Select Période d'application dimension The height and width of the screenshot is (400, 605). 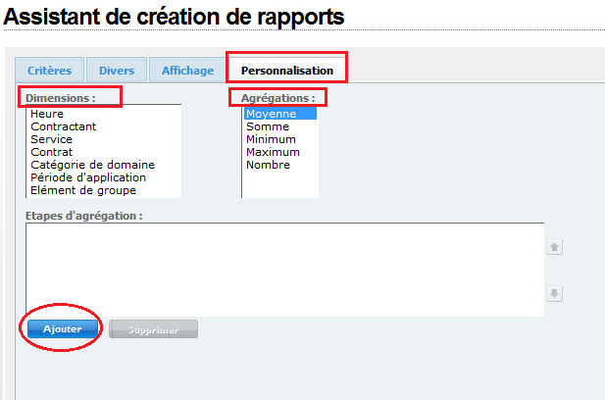tap(104, 177)
